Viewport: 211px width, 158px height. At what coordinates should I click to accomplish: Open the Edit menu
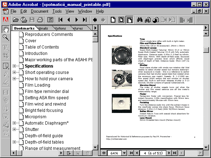(24, 11)
